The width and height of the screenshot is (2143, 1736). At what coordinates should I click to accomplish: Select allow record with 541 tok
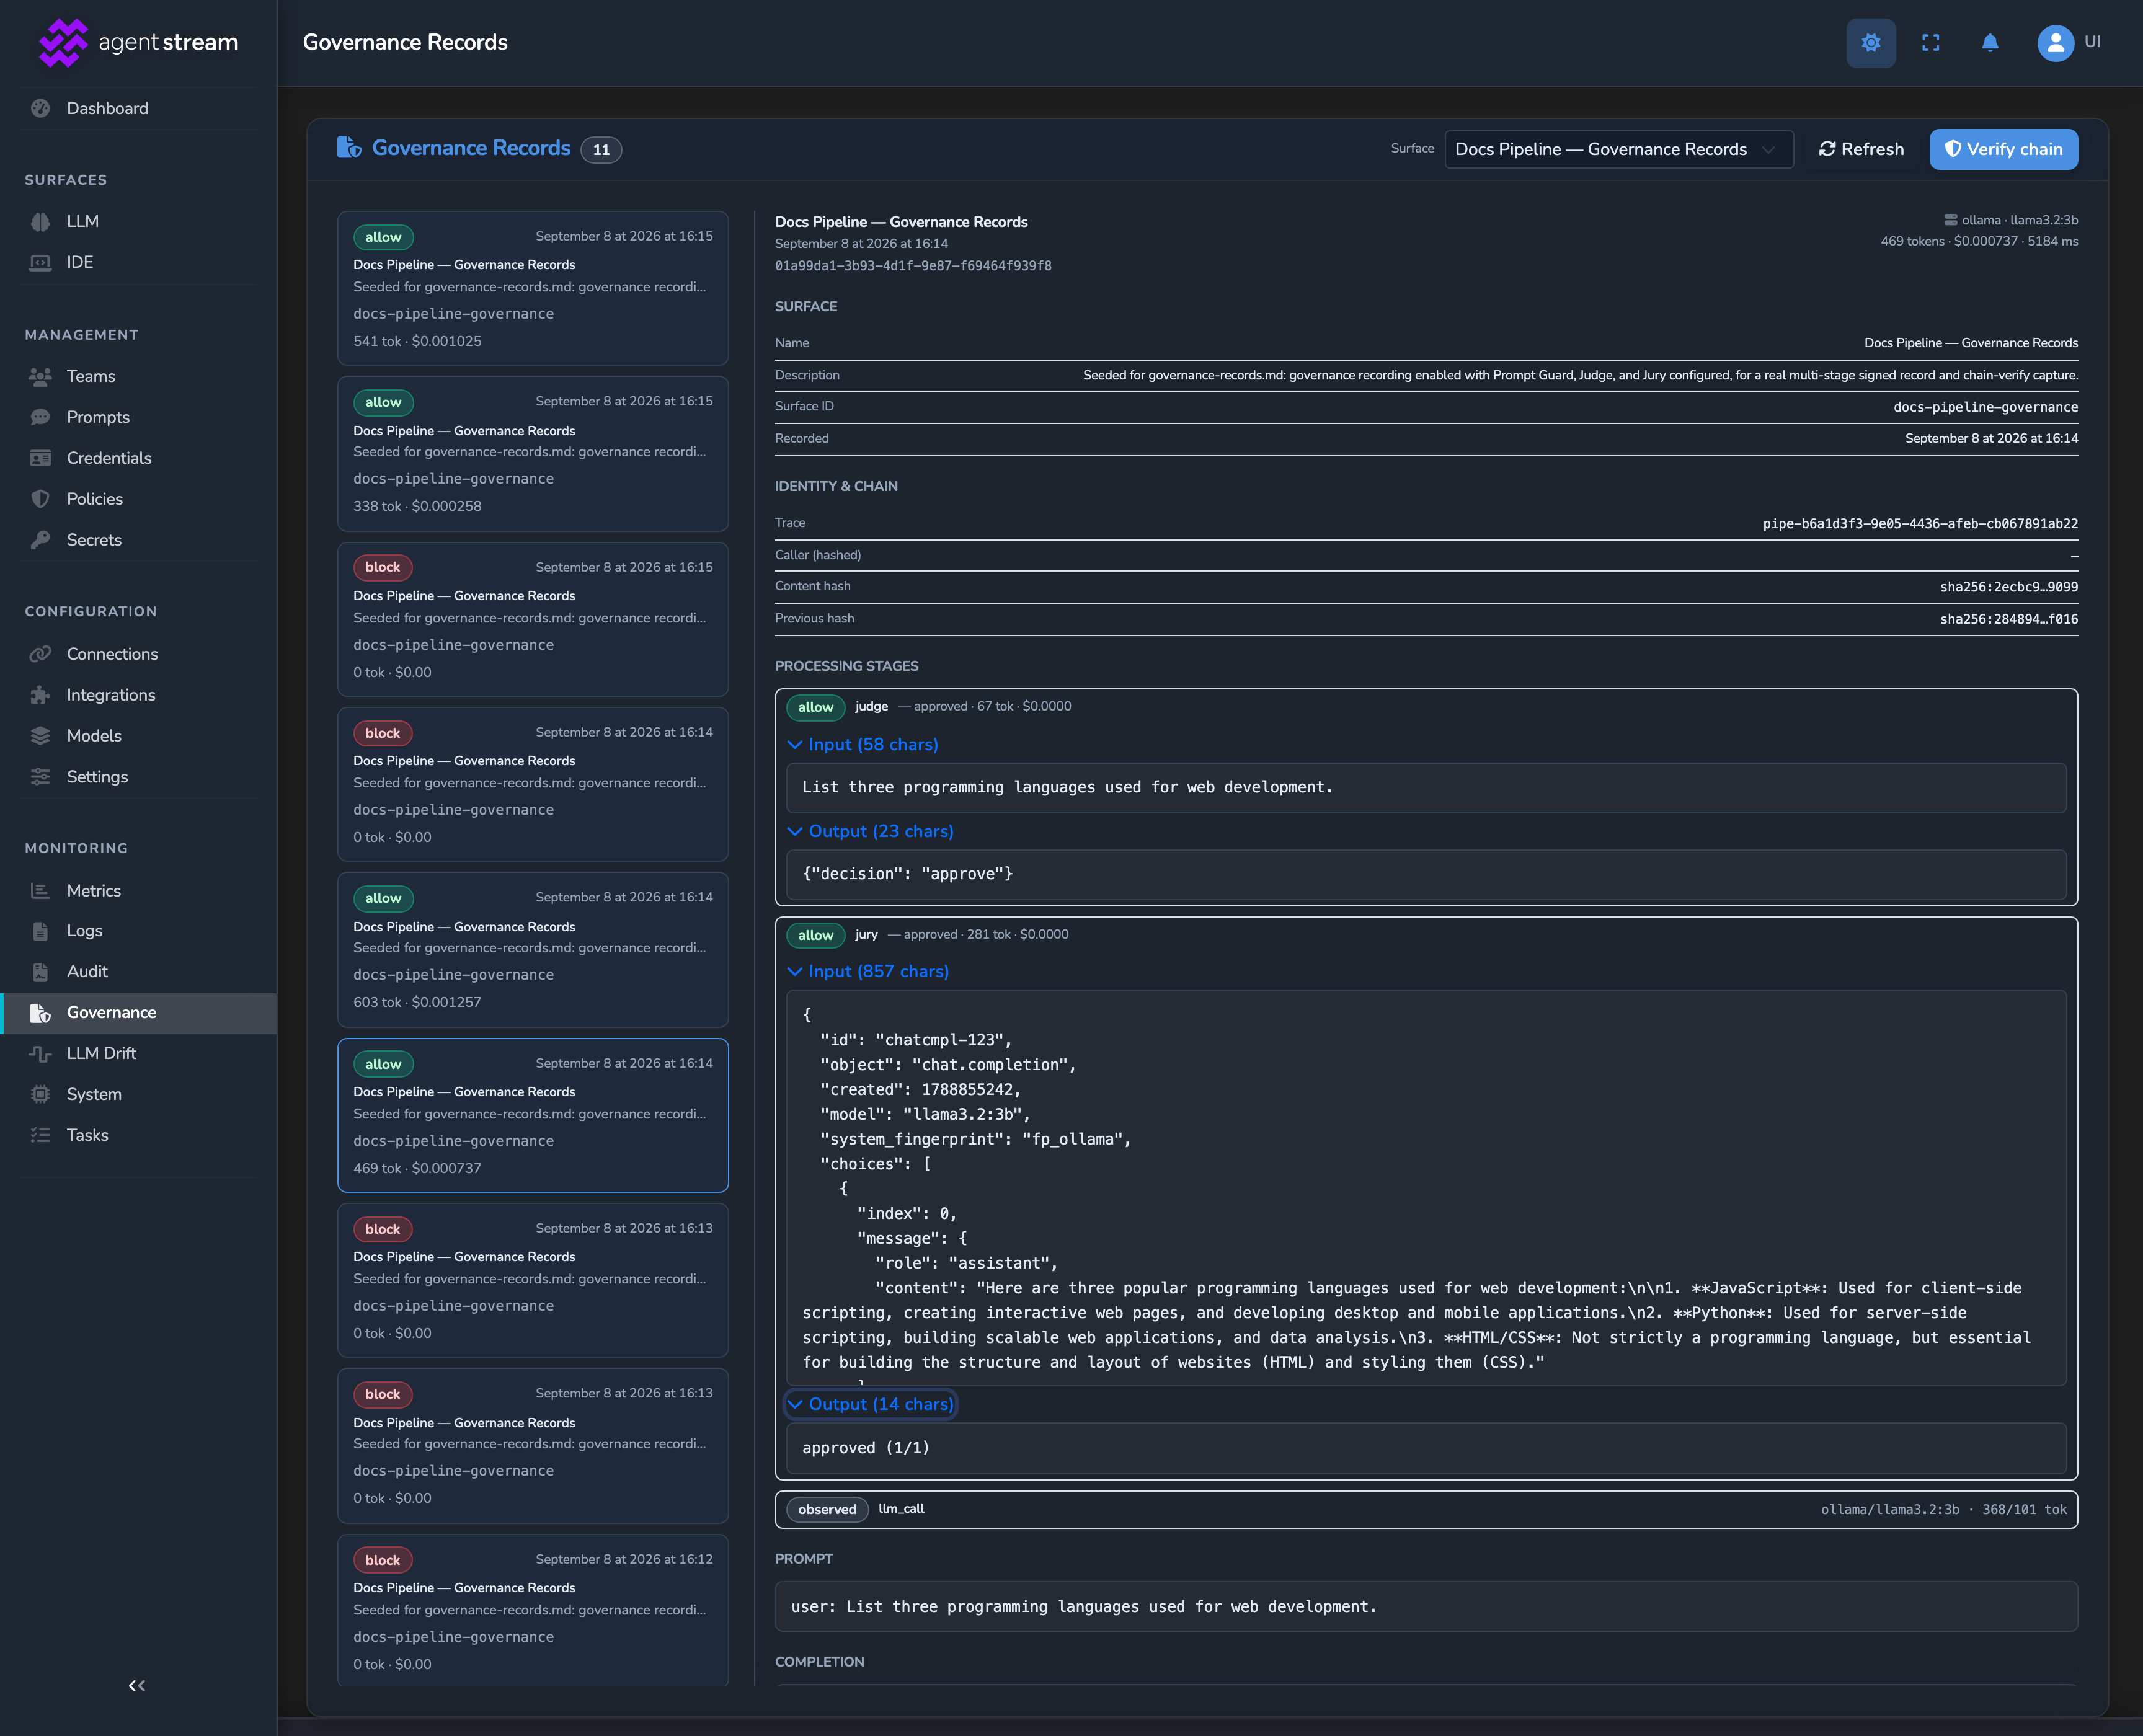pyautogui.click(x=533, y=288)
